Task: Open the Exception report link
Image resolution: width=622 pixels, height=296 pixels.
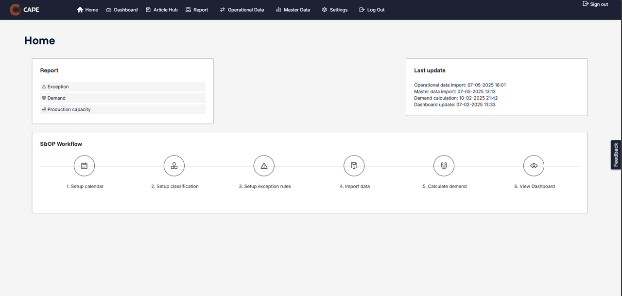Action: (x=58, y=87)
